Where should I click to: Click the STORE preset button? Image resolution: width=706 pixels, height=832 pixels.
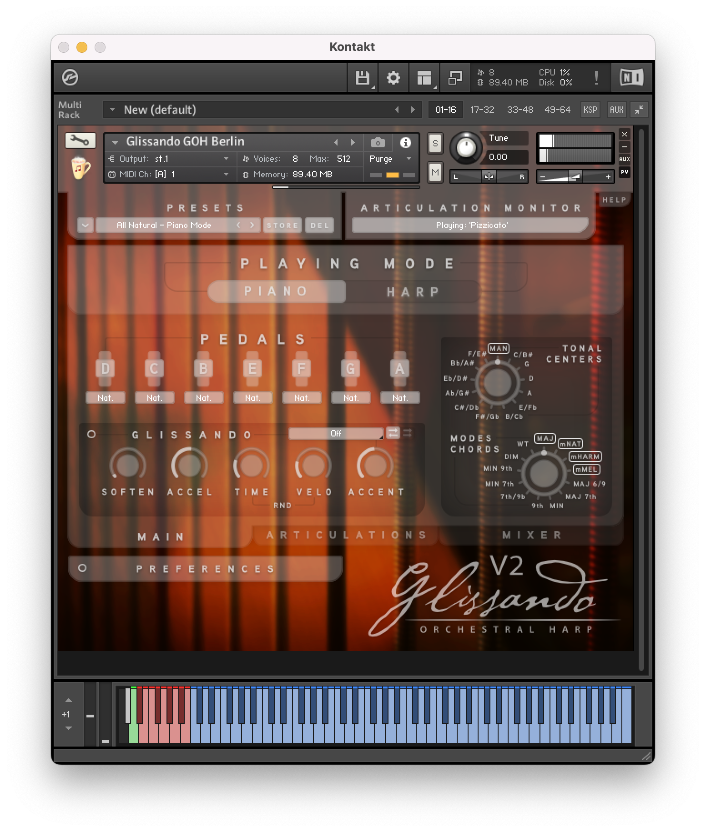point(282,225)
